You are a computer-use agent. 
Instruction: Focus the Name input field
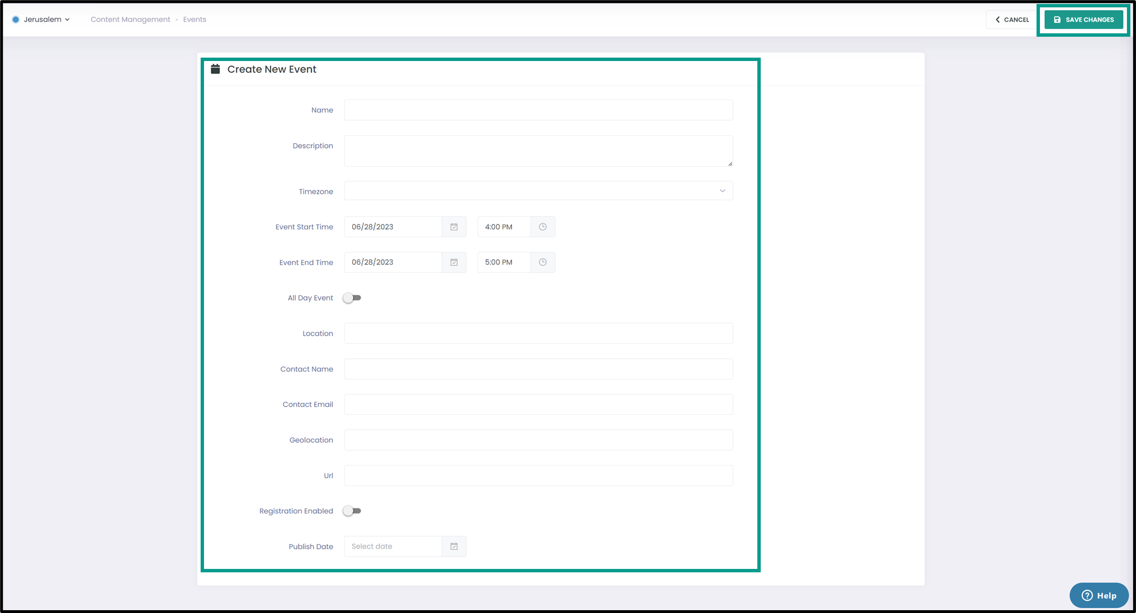(539, 110)
